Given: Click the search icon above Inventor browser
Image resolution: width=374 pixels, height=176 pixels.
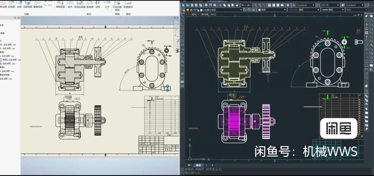Looking at the screenshot, I should (x=15, y=18).
